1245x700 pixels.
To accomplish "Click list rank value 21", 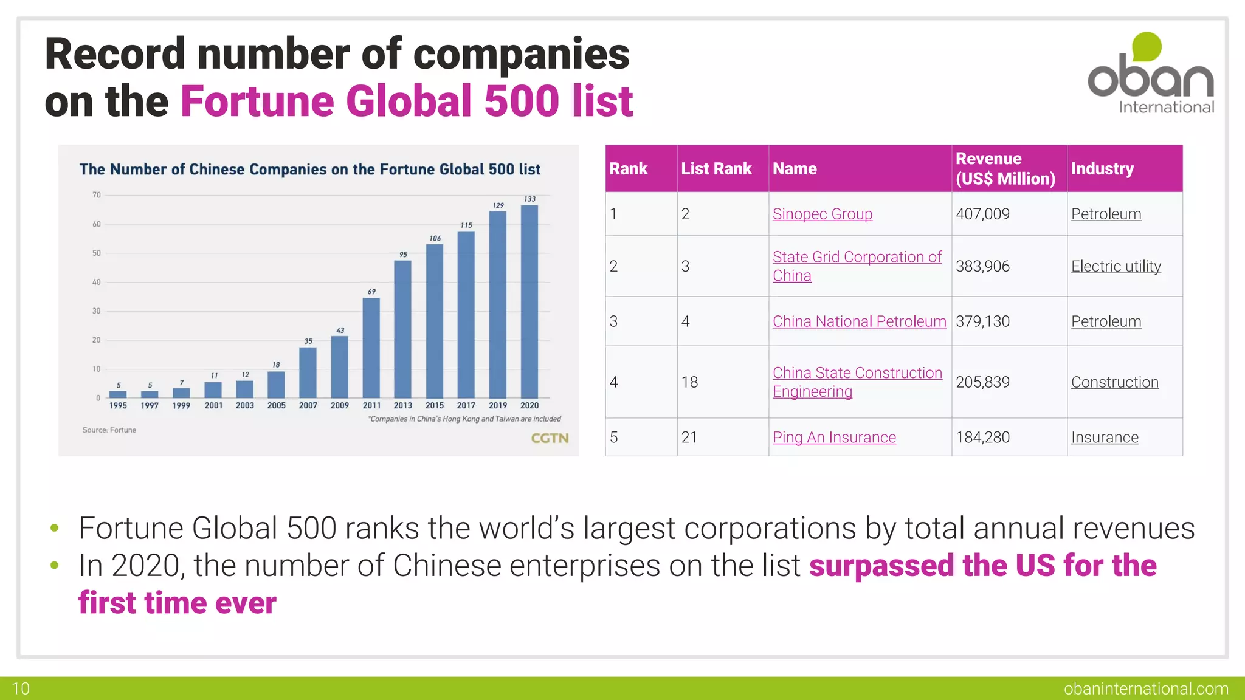I will pyautogui.click(x=689, y=437).
